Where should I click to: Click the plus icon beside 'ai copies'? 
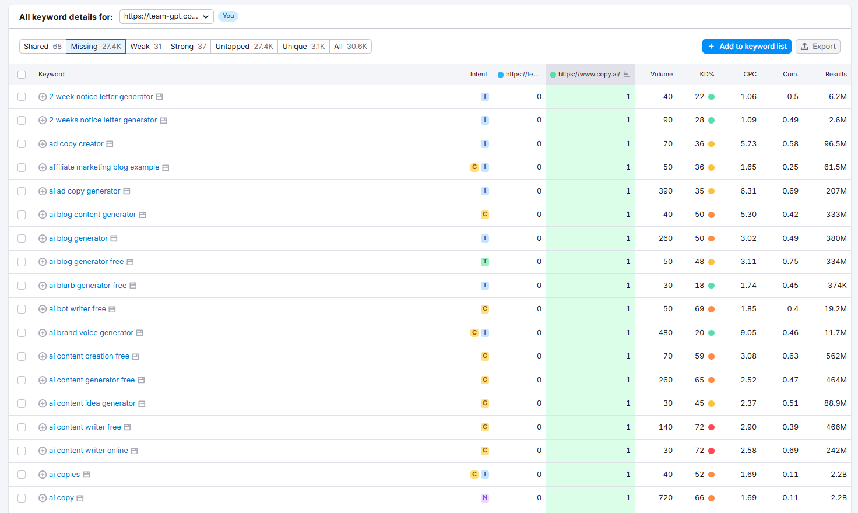click(x=43, y=475)
